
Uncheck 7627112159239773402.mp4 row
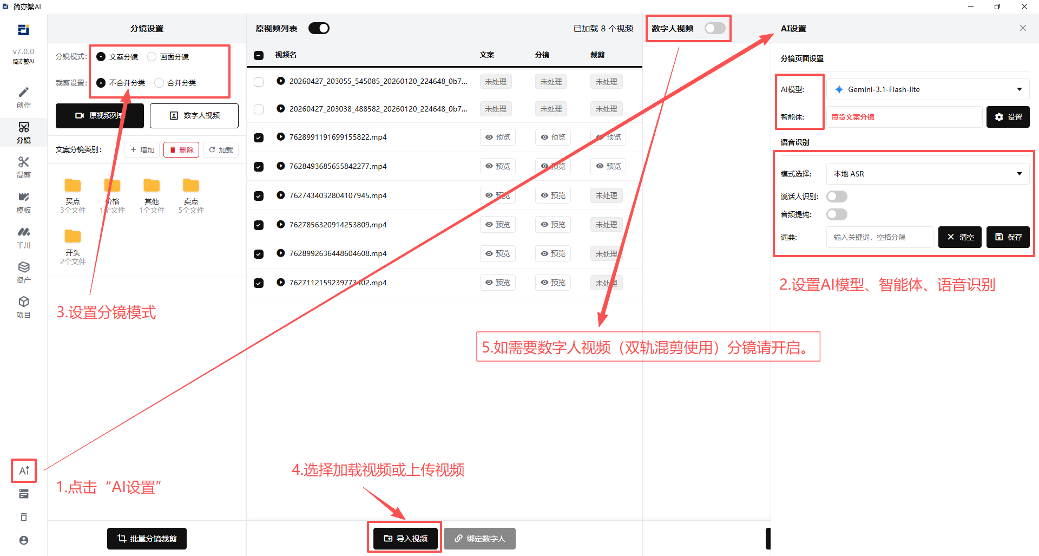coord(259,283)
